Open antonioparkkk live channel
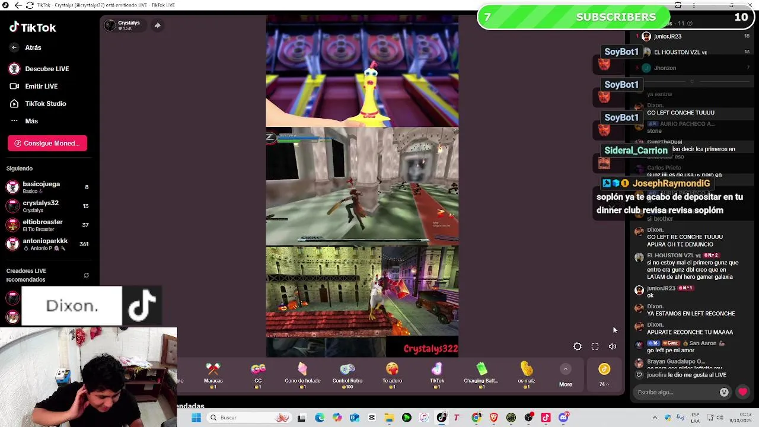This screenshot has height=427, width=759. coord(47,244)
